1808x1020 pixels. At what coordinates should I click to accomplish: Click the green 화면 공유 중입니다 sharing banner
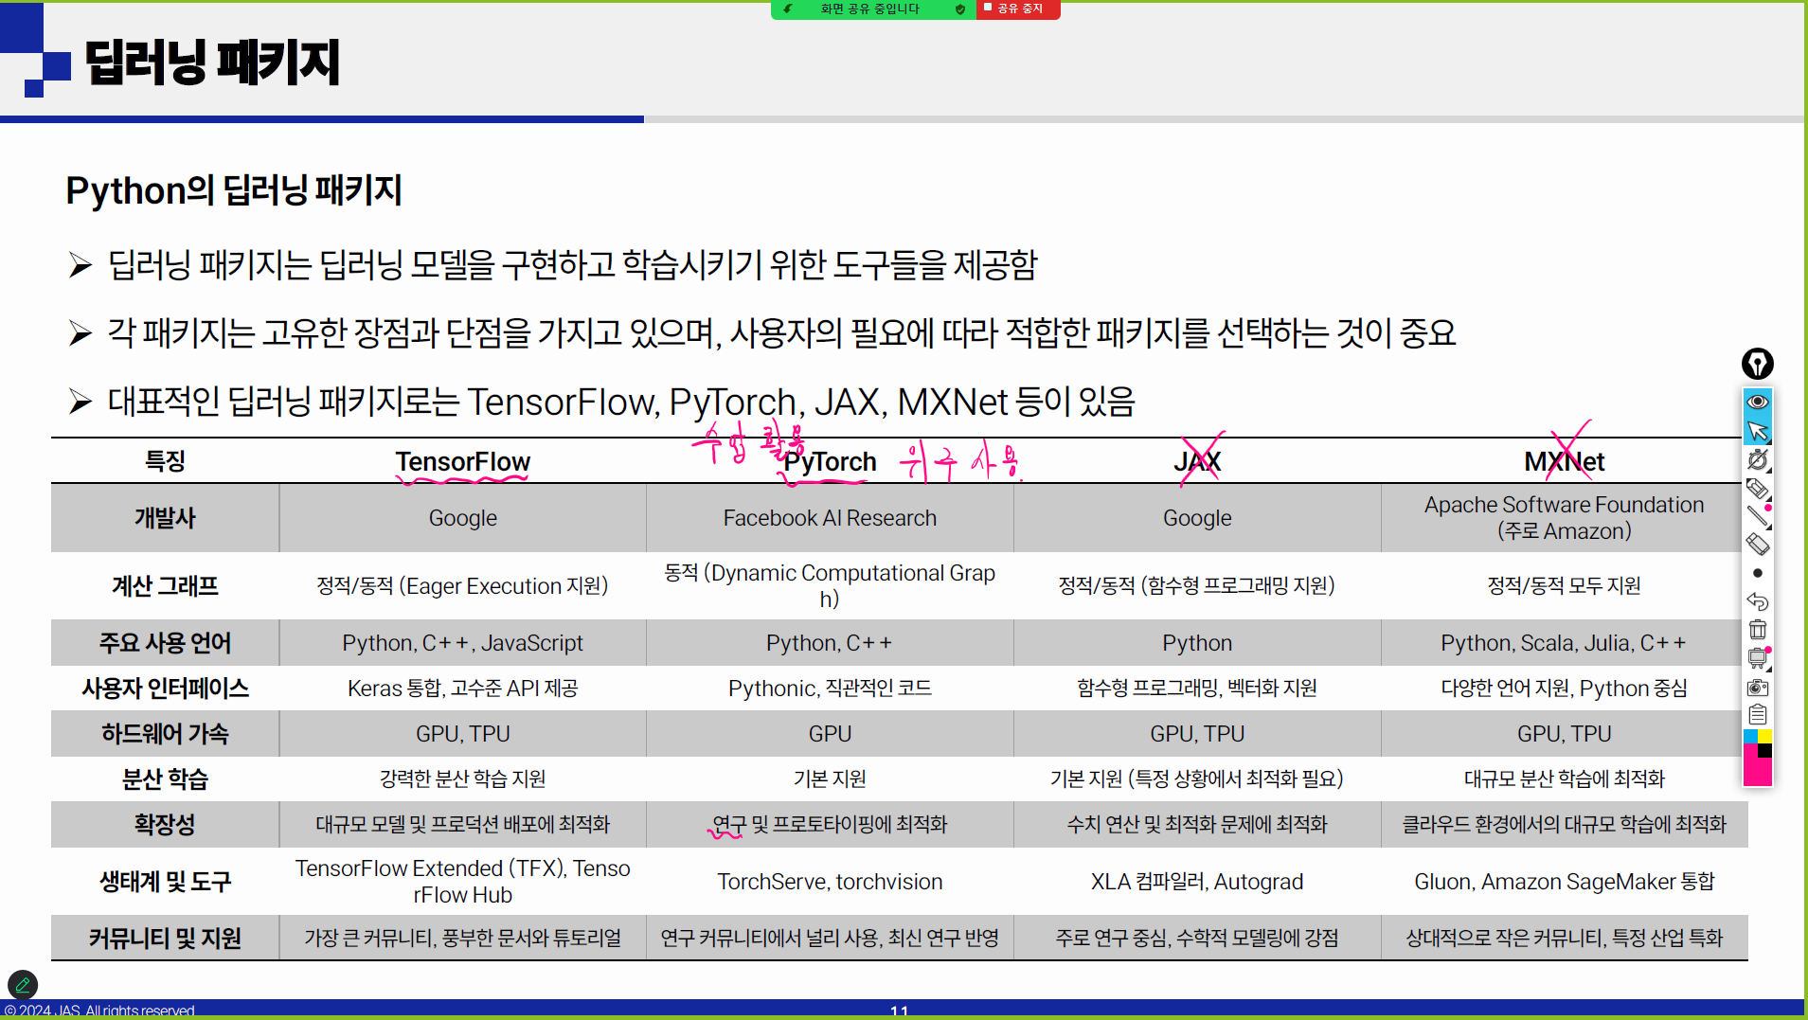tap(869, 9)
